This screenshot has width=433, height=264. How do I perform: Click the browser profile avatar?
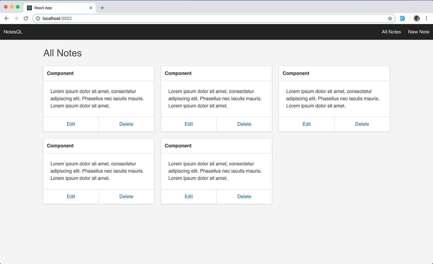(x=417, y=18)
